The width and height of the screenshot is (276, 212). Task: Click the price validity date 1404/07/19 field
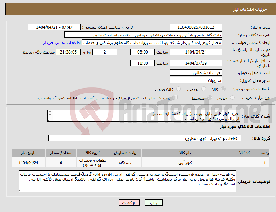[x=196, y=63]
